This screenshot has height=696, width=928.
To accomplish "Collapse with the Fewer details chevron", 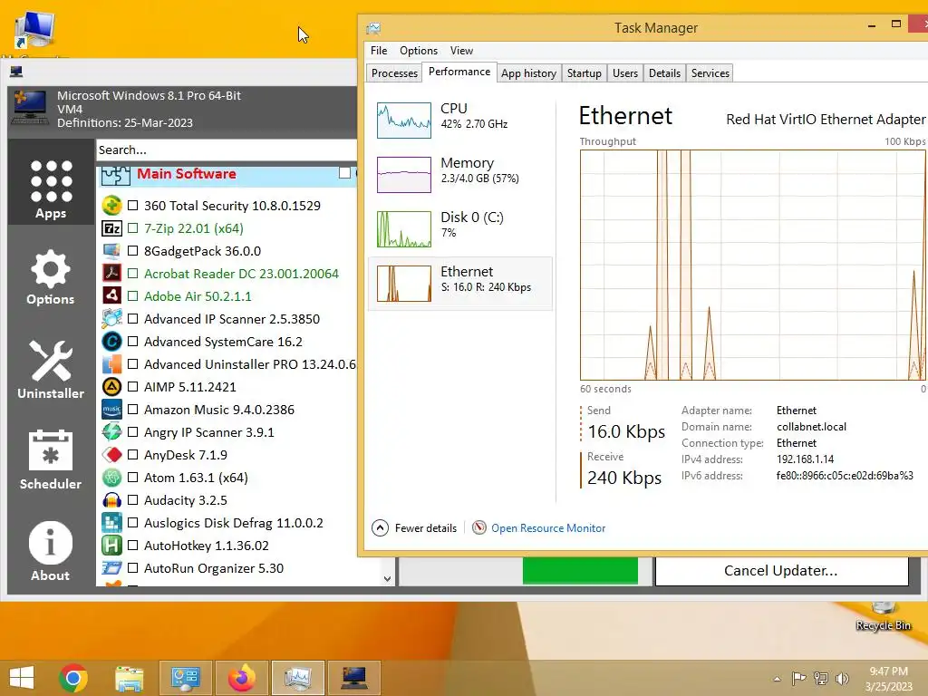I will 380,528.
